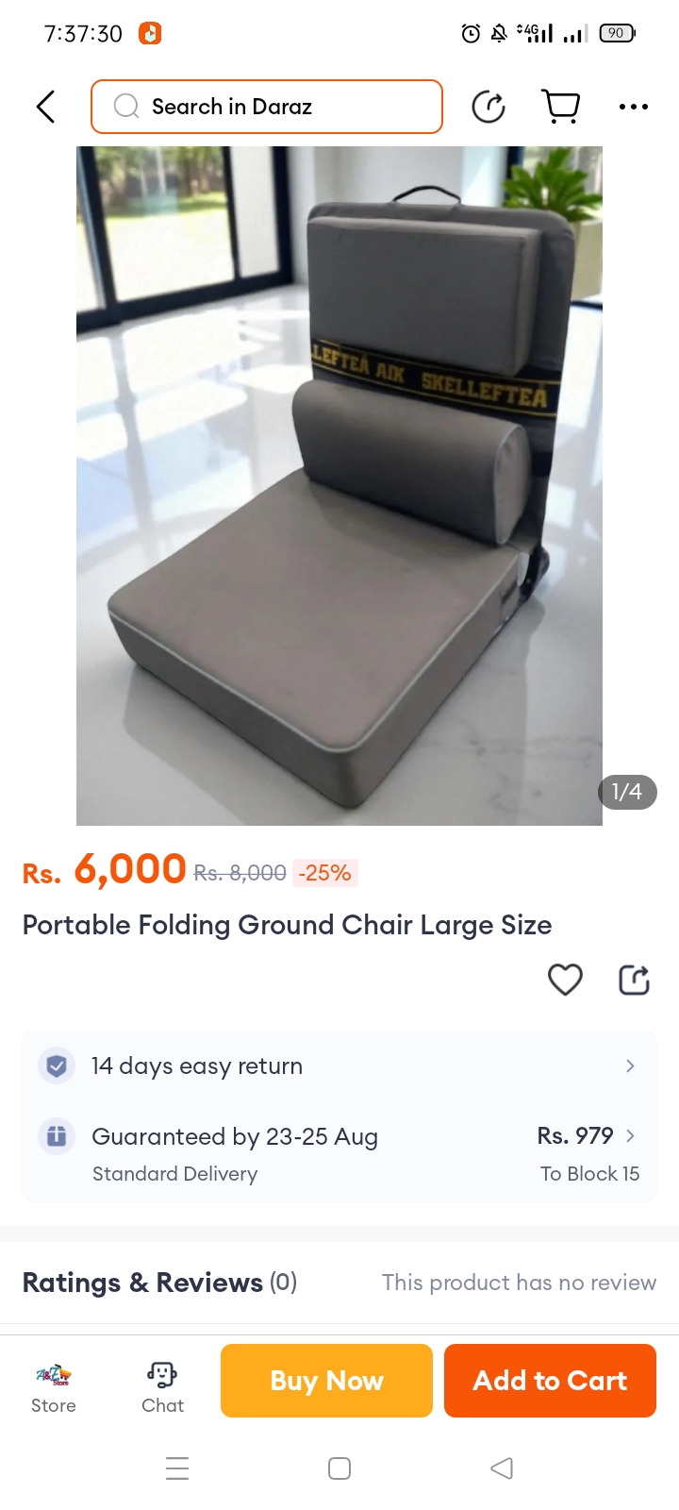The width and height of the screenshot is (679, 1510).
Task: Open the Ratings & Reviews section
Action: click(159, 1283)
